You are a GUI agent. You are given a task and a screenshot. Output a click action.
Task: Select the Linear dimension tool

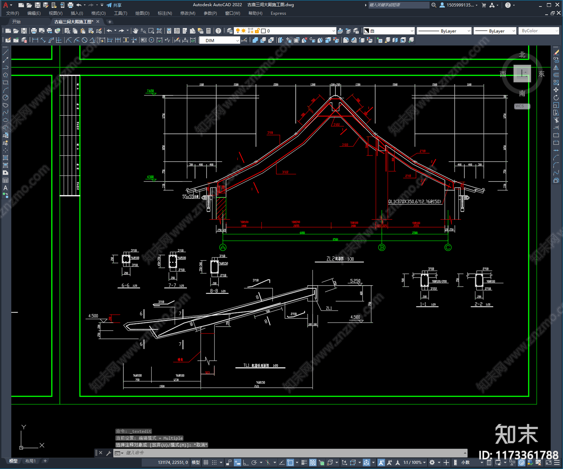35,40
